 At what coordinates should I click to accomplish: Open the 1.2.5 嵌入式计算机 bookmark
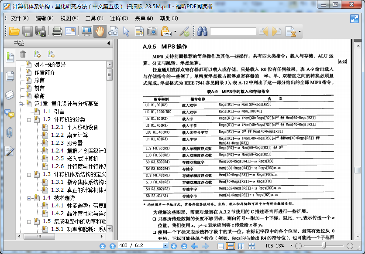pos(75,159)
